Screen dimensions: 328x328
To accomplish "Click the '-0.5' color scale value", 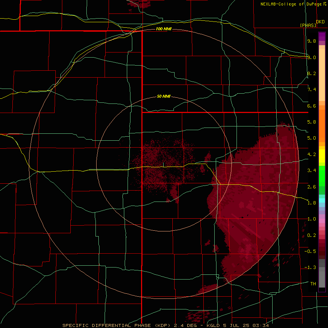I will [310, 251].
